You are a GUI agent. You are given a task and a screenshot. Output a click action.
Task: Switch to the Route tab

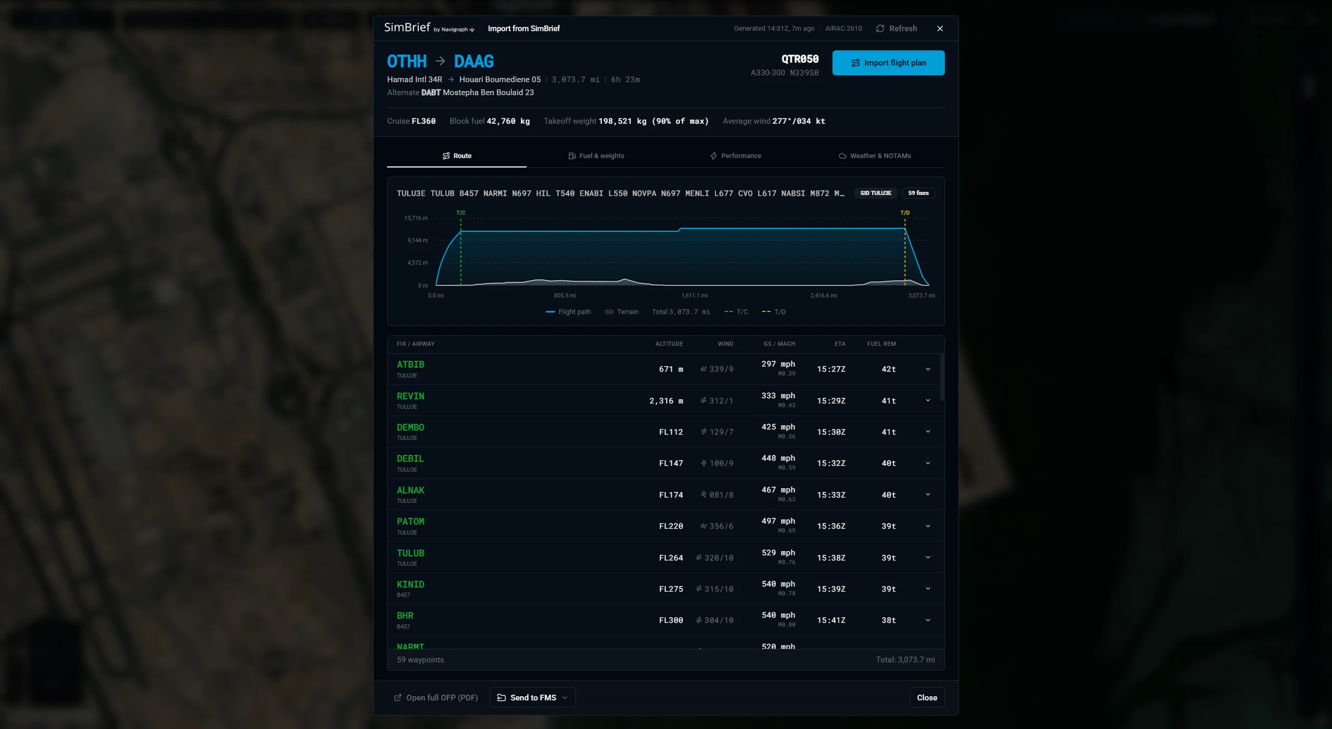[457, 156]
